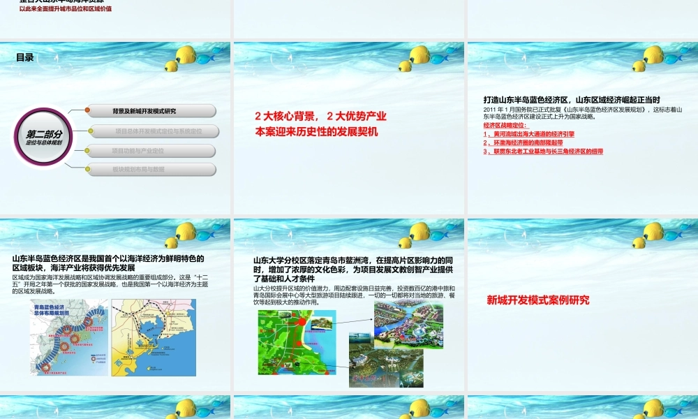This screenshot has width=698, height=419.
Task: Click red text 以此来全面提升城市品位和区域价值
Action: pyautogui.click(x=66, y=9)
